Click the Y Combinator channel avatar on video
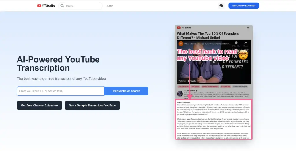This screenshot has height=151, width=296. pyautogui.click(x=181, y=44)
